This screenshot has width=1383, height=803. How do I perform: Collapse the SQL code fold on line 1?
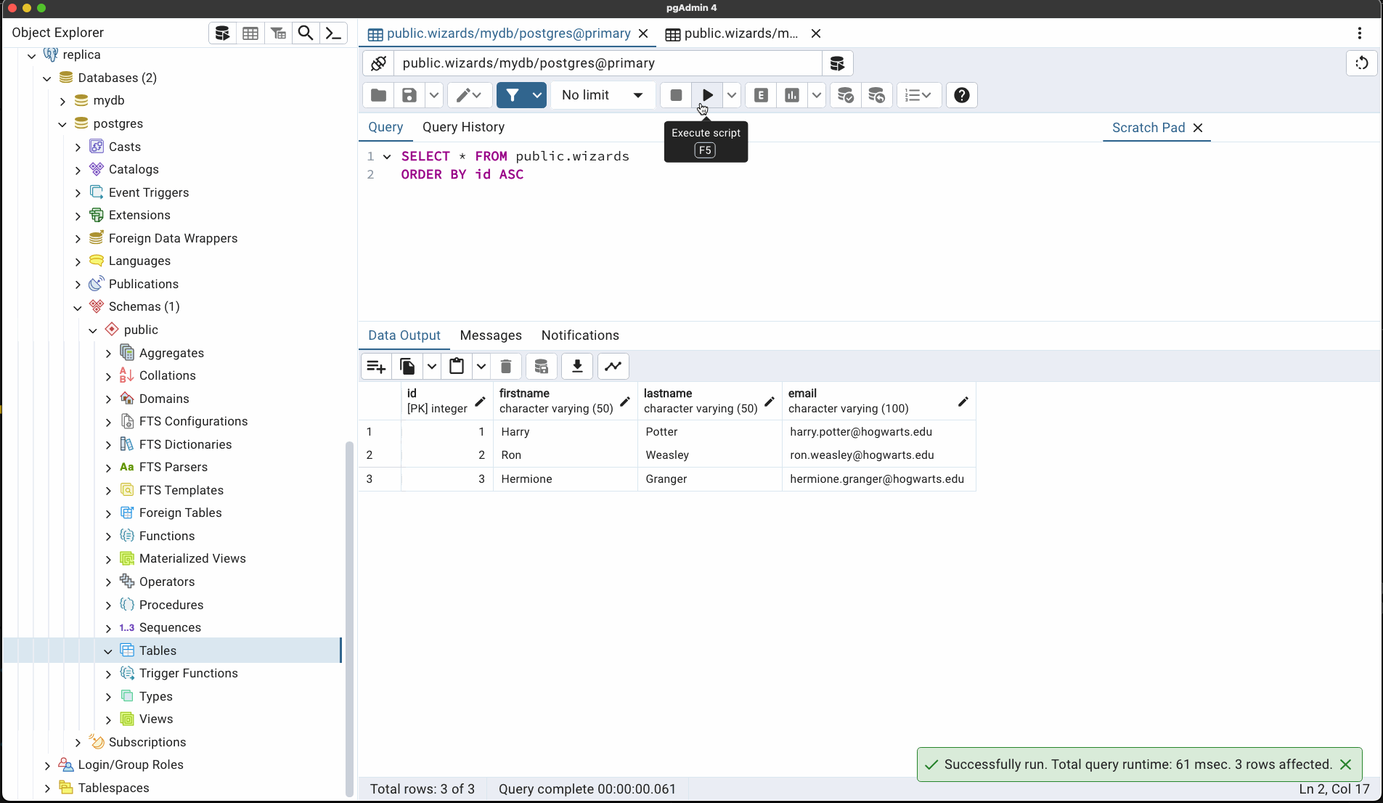click(x=387, y=157)
